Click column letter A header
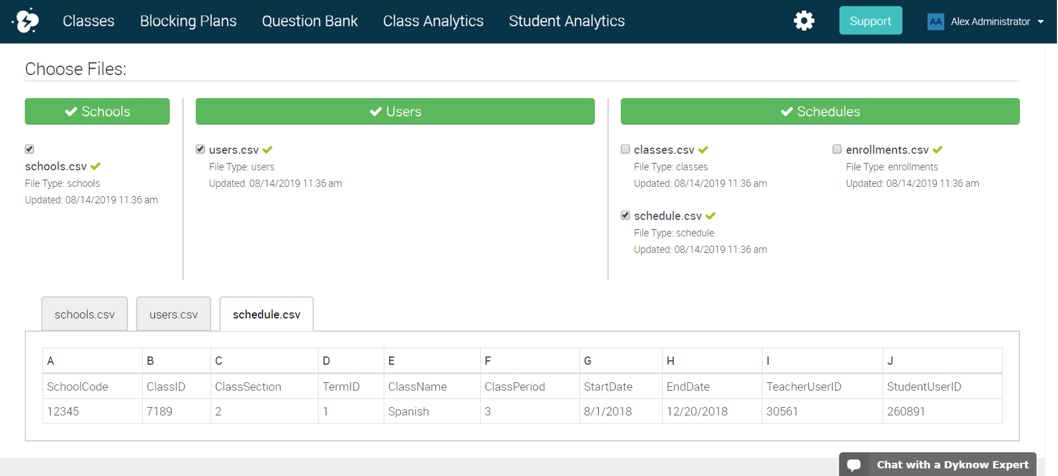 pos(93,361)
